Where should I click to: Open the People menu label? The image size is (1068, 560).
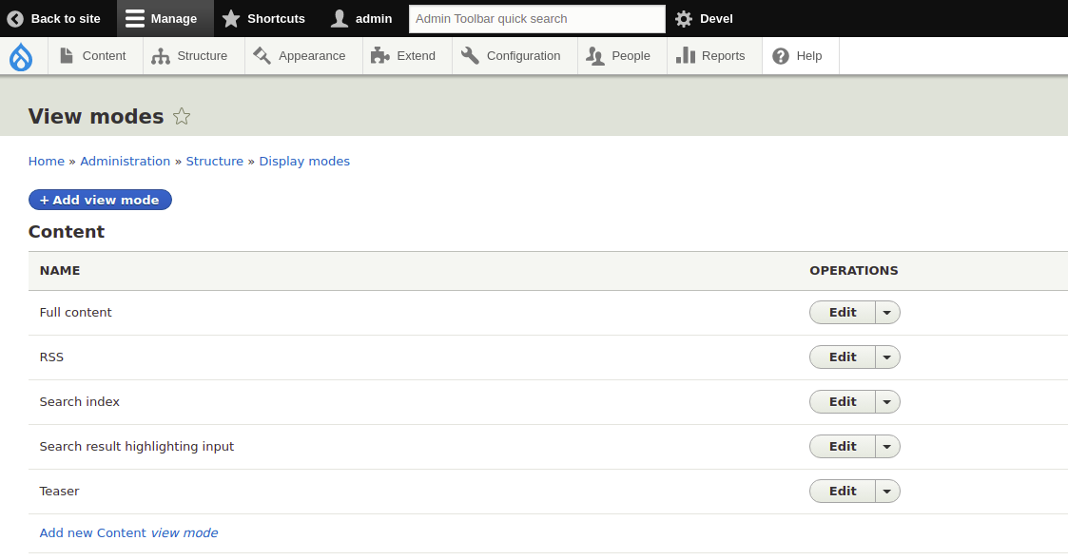pyautogui.click(x=631, y=56)
